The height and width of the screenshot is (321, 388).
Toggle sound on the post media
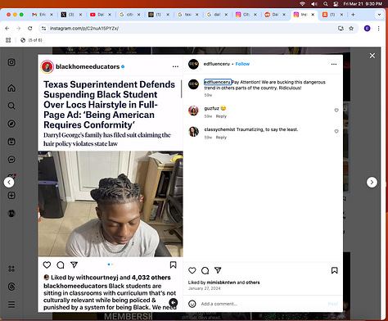174,302
